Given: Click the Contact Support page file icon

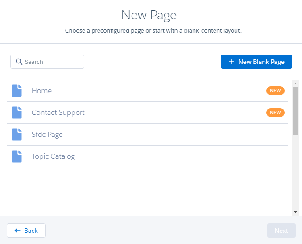Looking at the screenshot, I should 17,113.
